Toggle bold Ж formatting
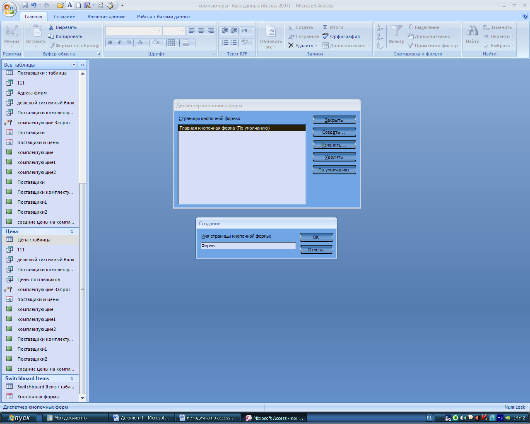Image resolution: width=530 pixels, height=424 pixels. pyautogui.click(x=110, y=42)
